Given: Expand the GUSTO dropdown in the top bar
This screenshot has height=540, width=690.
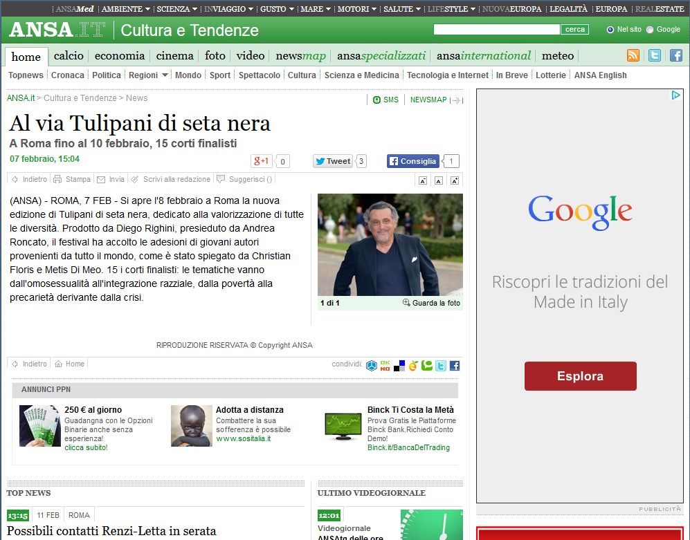Looking at the screenshot, I should [291, 9].
